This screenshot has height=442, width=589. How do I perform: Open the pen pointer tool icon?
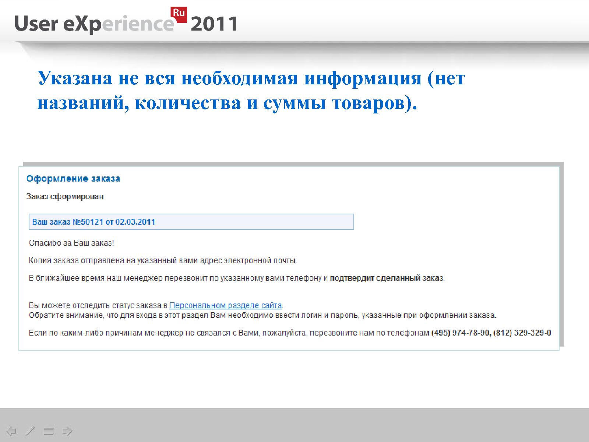pyautogui.click(x=30, y=431)
